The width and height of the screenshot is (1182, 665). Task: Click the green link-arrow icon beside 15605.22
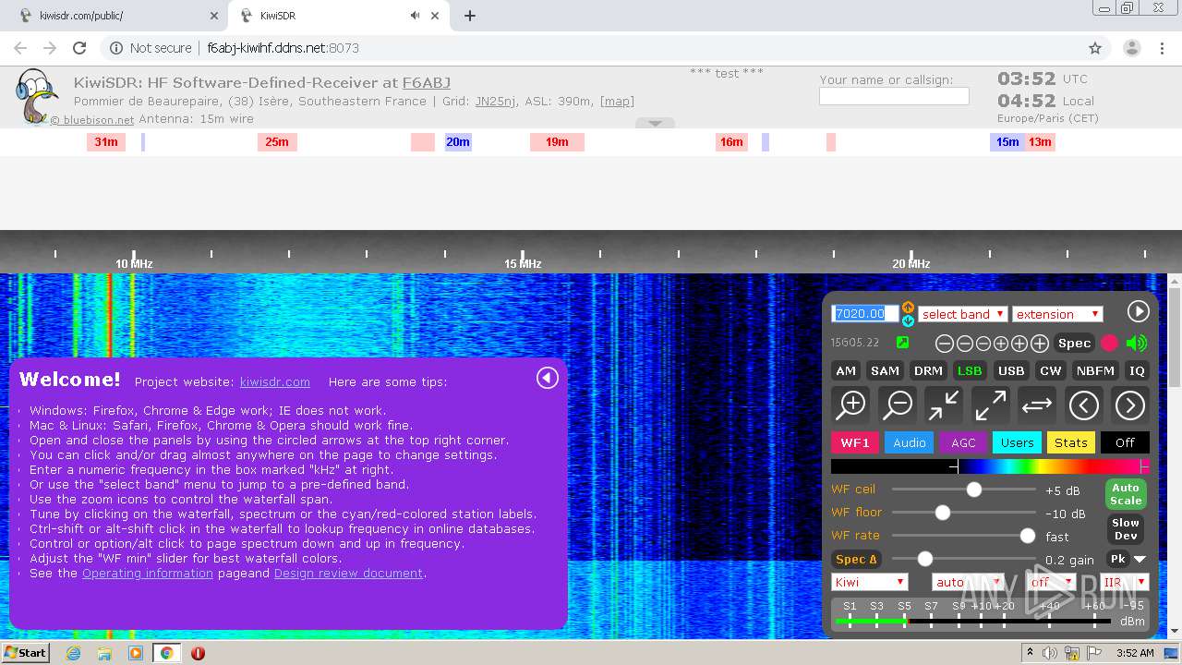coord(903,343)
